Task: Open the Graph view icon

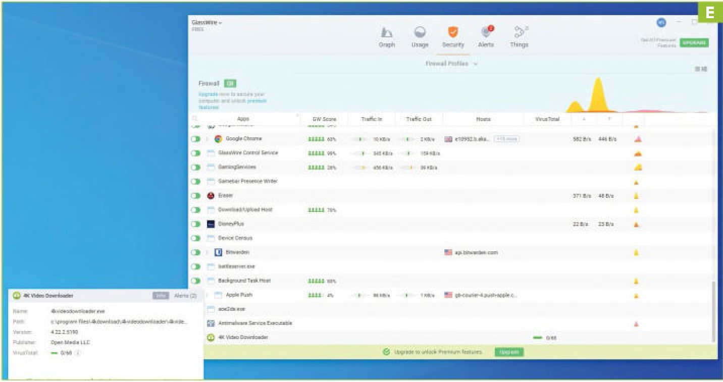Action: pyautogui.click(x=386, y=32)
